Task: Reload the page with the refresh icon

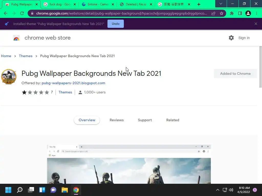Action: pos(22,13)
